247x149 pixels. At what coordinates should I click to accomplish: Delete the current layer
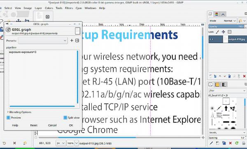244,76
